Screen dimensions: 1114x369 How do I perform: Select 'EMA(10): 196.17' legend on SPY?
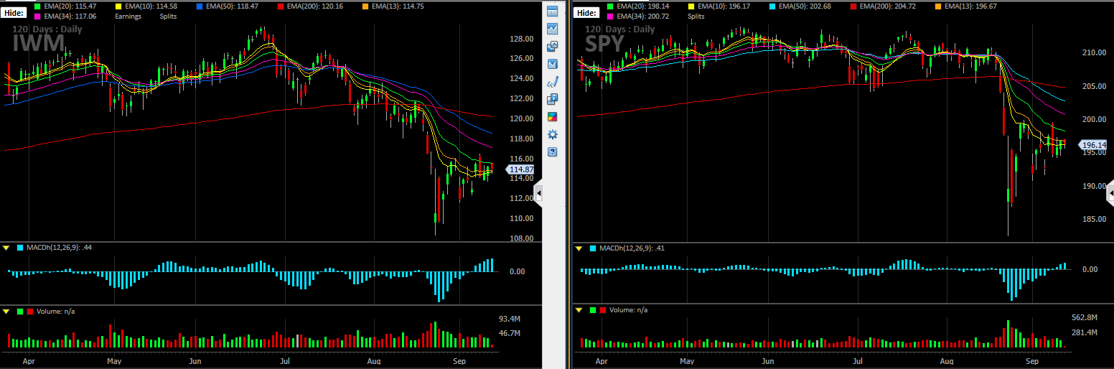725,6
